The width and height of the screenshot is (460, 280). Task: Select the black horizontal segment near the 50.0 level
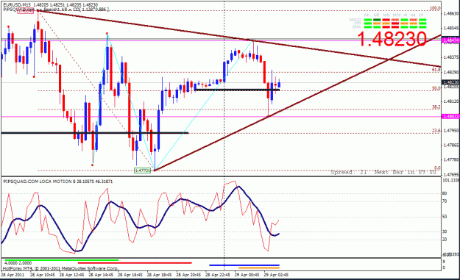click(237, 90)
